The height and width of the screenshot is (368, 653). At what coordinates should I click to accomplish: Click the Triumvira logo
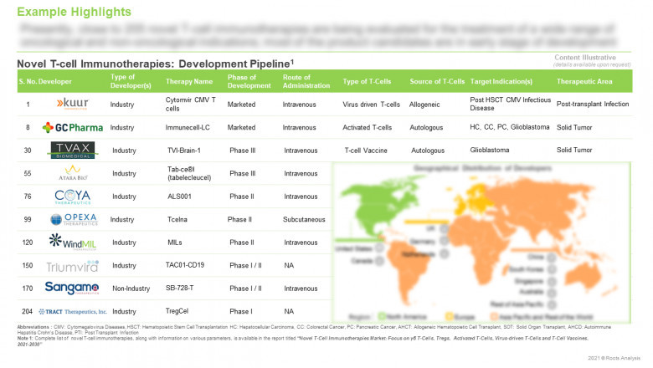coord(70,265)
